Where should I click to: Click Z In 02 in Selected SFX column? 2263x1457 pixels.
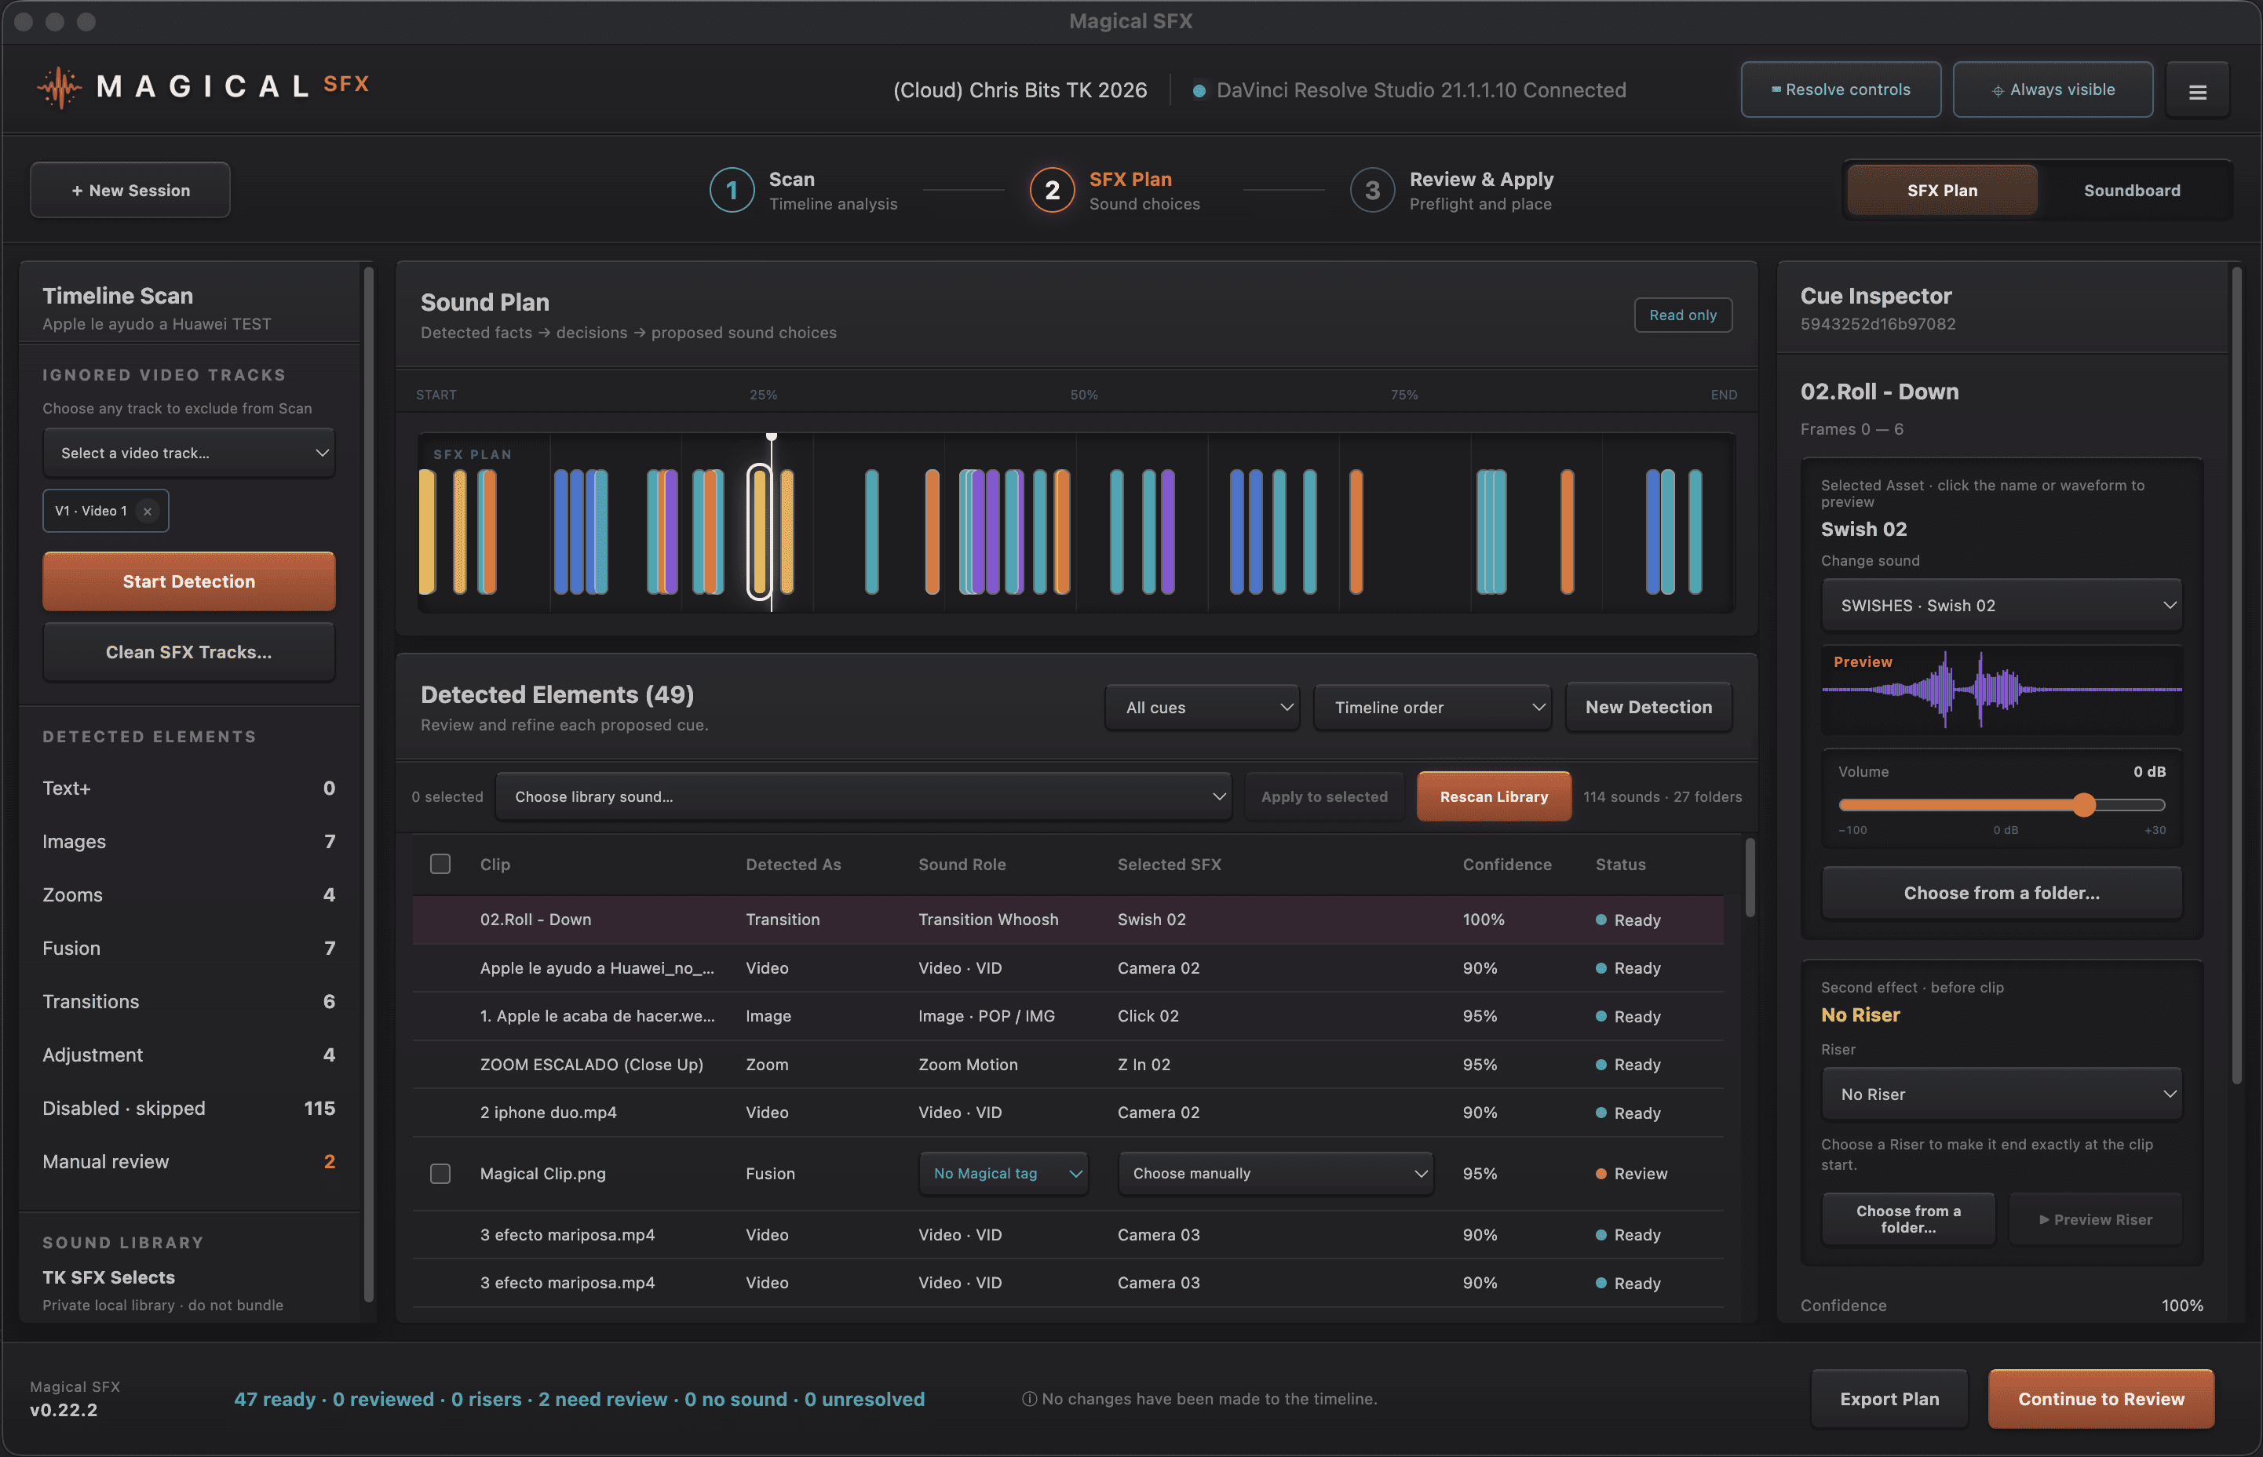tap(1144, 1065)
